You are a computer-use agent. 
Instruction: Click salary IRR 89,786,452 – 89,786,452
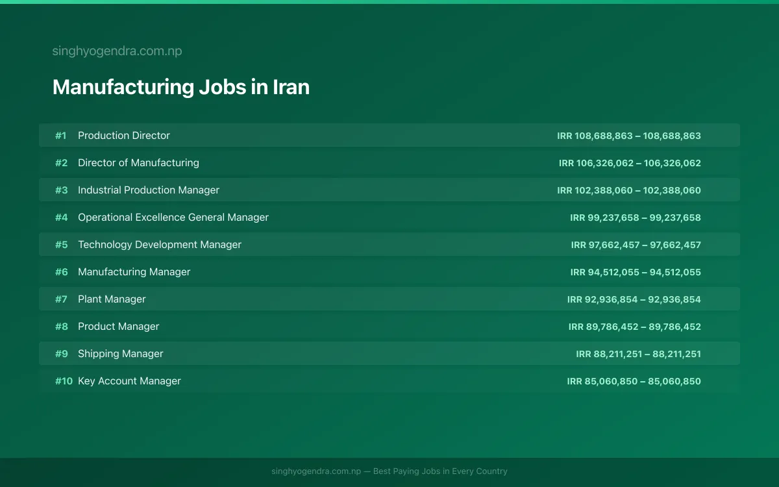pos(635,327)
